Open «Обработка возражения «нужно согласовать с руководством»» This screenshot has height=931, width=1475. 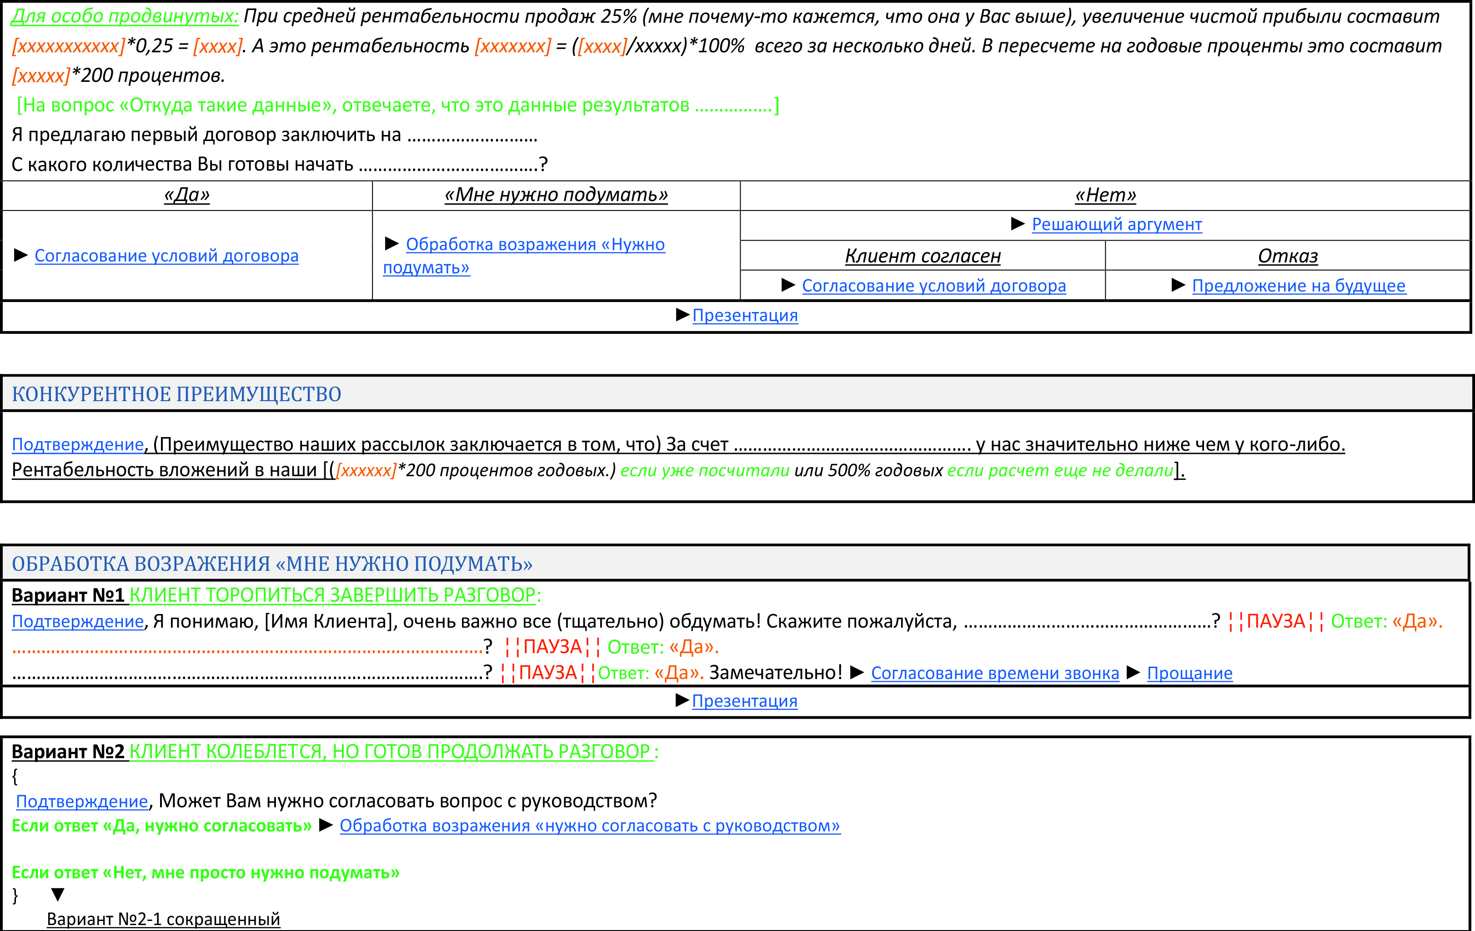590,825
